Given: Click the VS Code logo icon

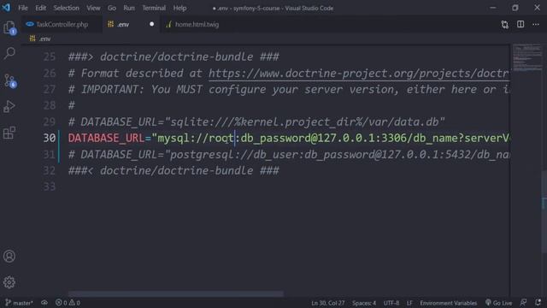Looking at the screenshot, I should (6, 8).
